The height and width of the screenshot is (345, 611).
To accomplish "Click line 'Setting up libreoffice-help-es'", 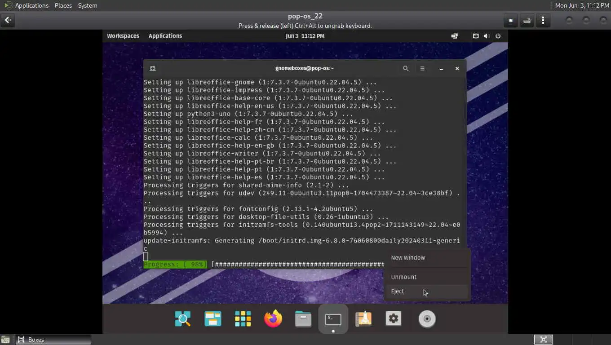I will click(x=264, y=177).
